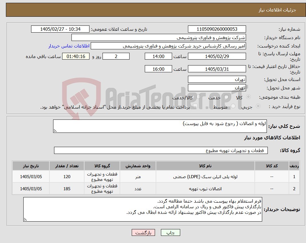The height and width of the screenshot is (243, 306).
Task: Click the buyer organization name field
Action: (x=159, y=38)
